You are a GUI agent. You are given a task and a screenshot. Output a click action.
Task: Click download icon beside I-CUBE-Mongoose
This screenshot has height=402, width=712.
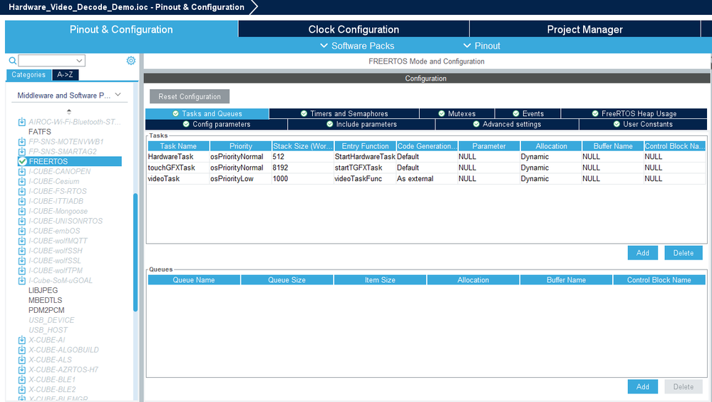pyautogui.click(x=22, y=211)
